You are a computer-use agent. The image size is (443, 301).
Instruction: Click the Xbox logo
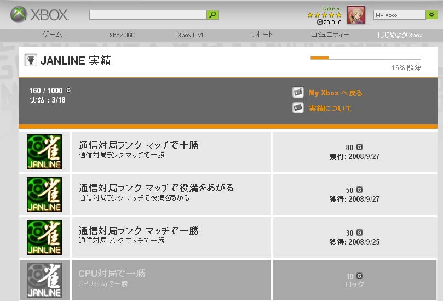[x=39, y=15]
